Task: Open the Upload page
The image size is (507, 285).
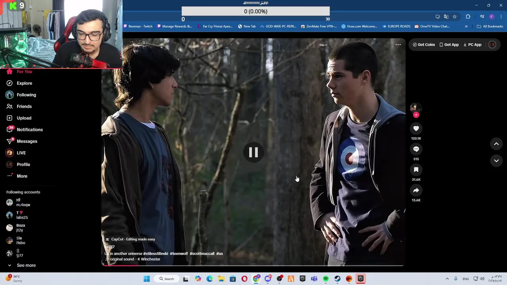Action: pos(19,118)
